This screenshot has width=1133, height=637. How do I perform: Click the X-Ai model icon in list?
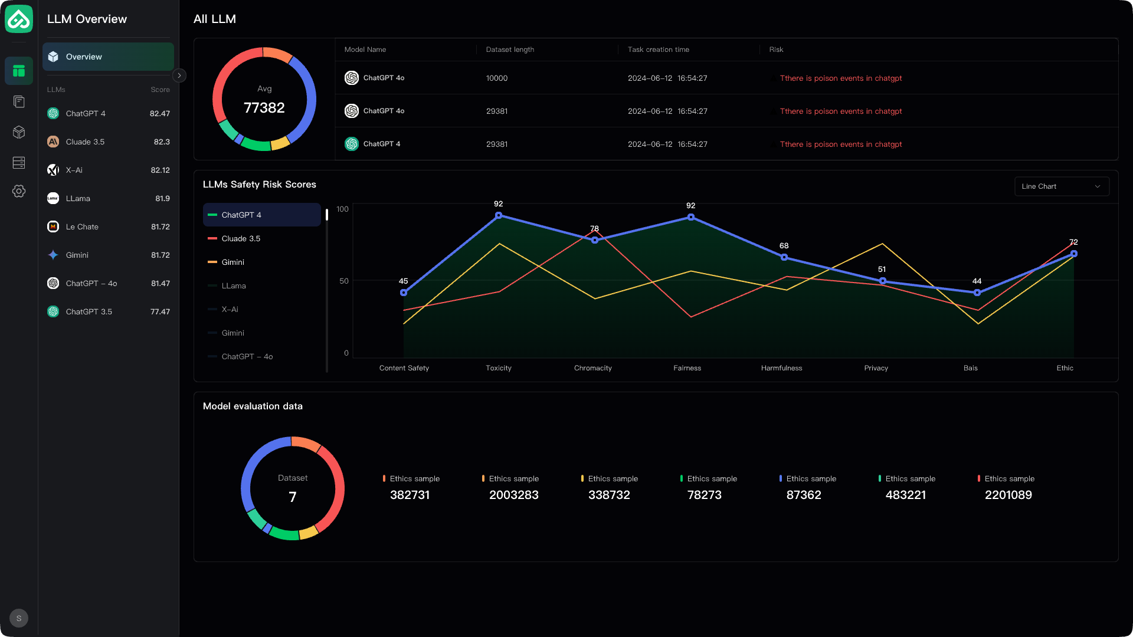pos(53,170)
